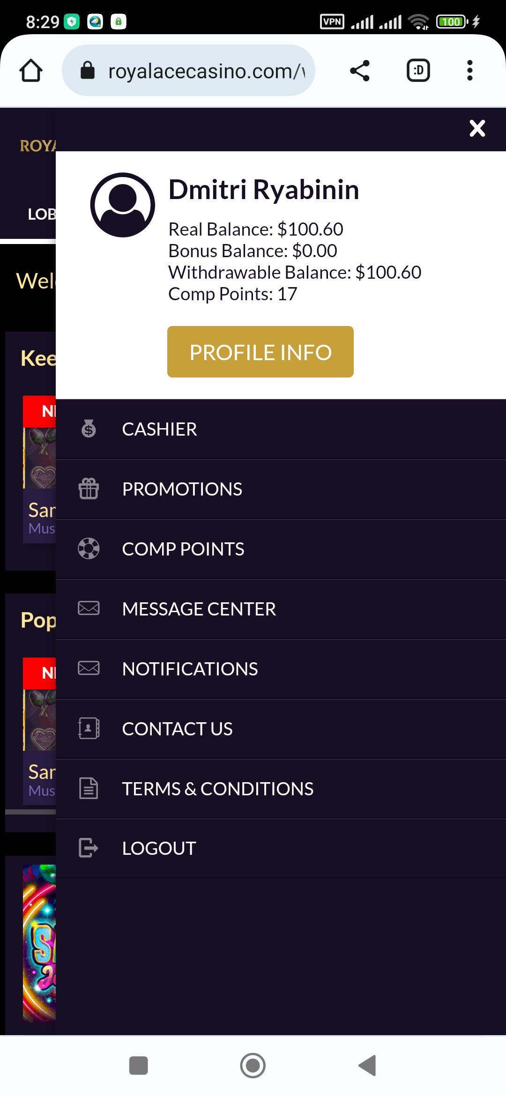Open the Message Center entry
Viewport: 506px width, 1096px height.
click(199, 609)
